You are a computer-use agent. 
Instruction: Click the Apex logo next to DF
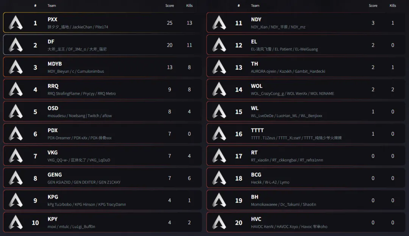tap(16, 45)
